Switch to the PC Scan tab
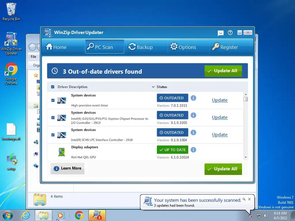 (x=105, y=47)
